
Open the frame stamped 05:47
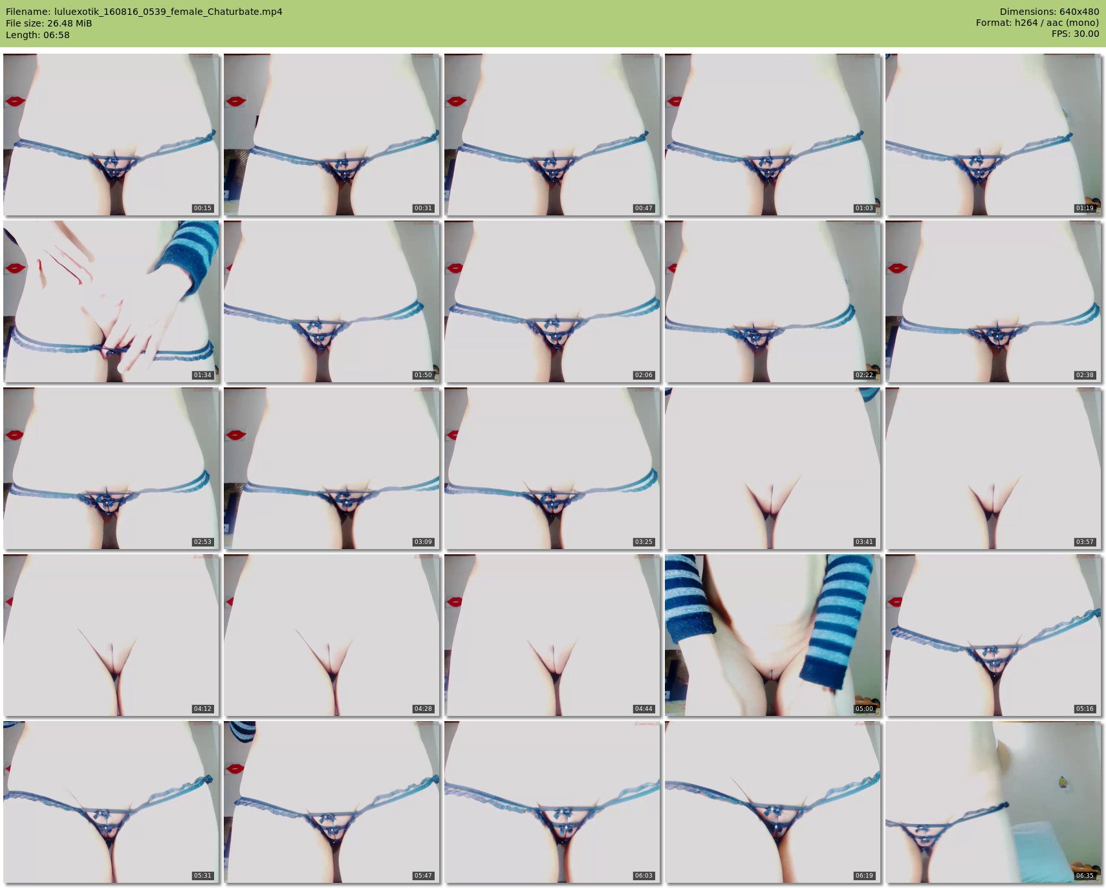click(332, 802)
